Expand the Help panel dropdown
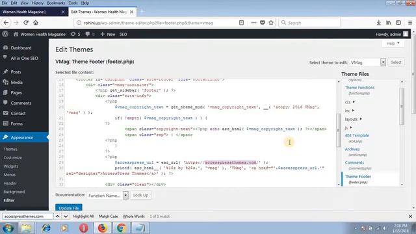This screenshot has width=416, height=234. click(x=393, y=44)
